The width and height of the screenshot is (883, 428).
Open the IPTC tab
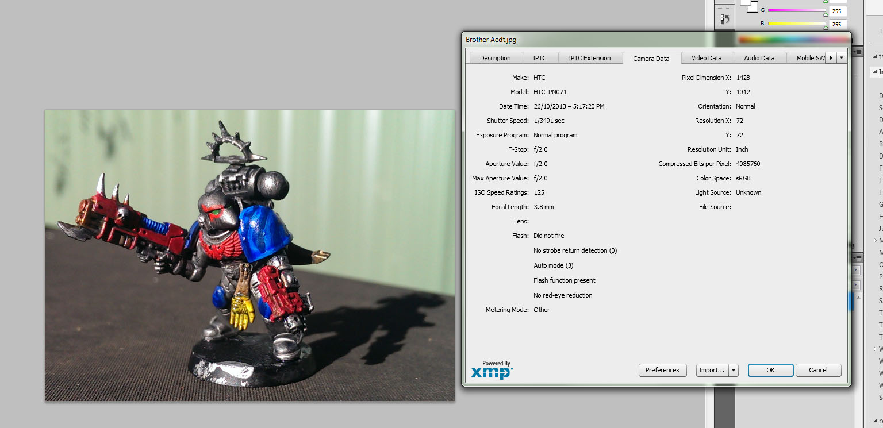point(539,58)
